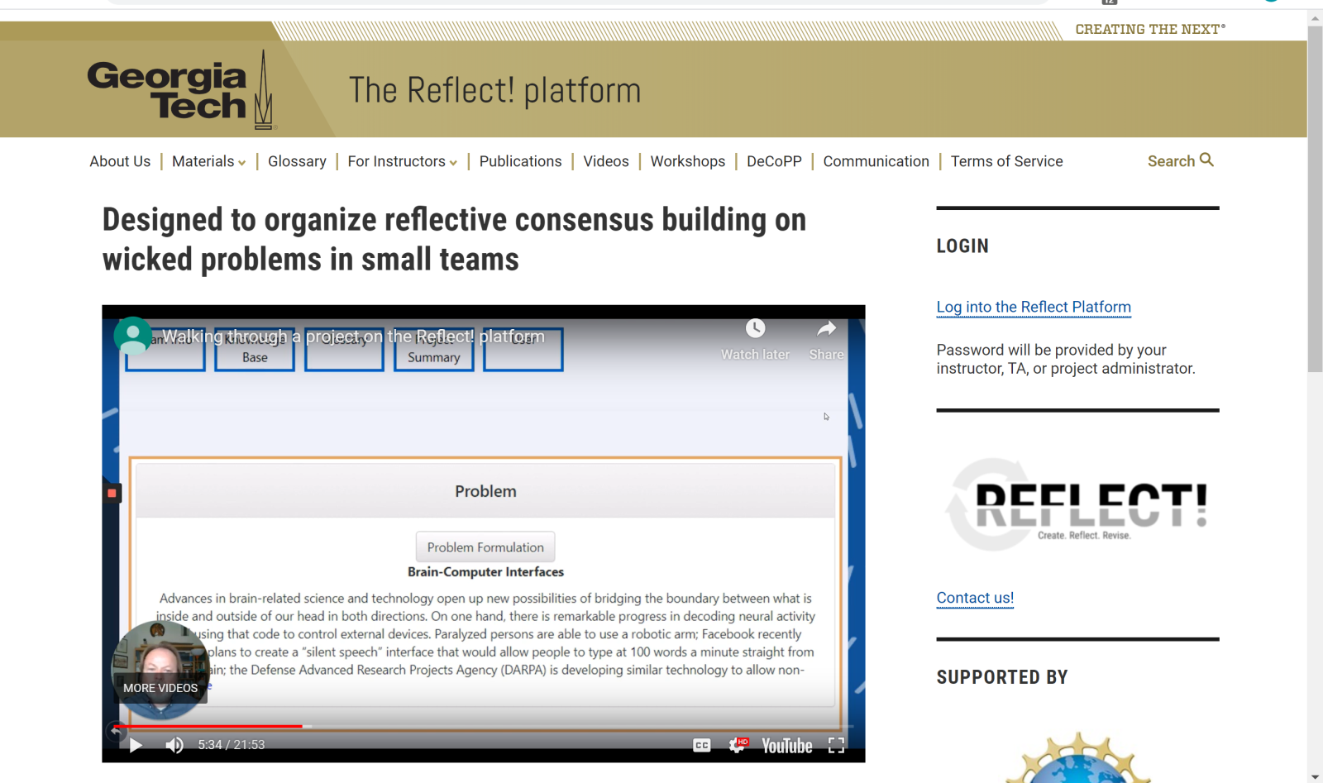Select Workshops in the navigation bar
1323x783 pixels.
click(687, 161)
